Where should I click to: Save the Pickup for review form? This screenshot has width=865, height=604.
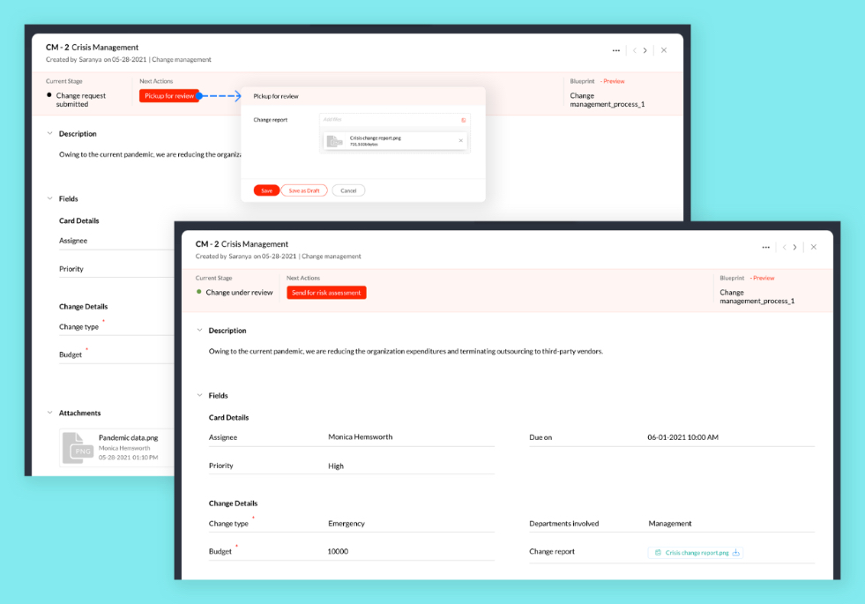point(266,190)
